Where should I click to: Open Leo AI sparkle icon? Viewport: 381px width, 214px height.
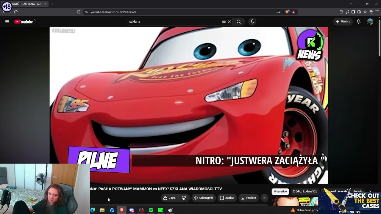click(365, 12)
